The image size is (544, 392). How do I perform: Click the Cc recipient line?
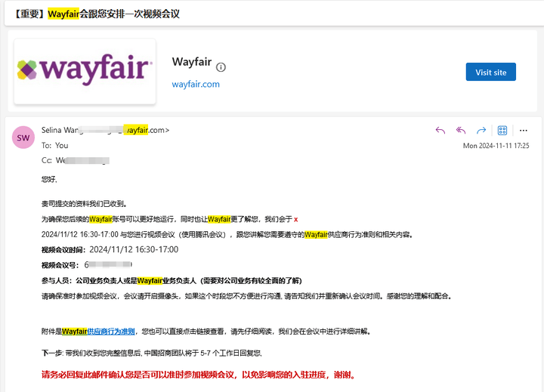pyautogui.click(x=76, y=160)
